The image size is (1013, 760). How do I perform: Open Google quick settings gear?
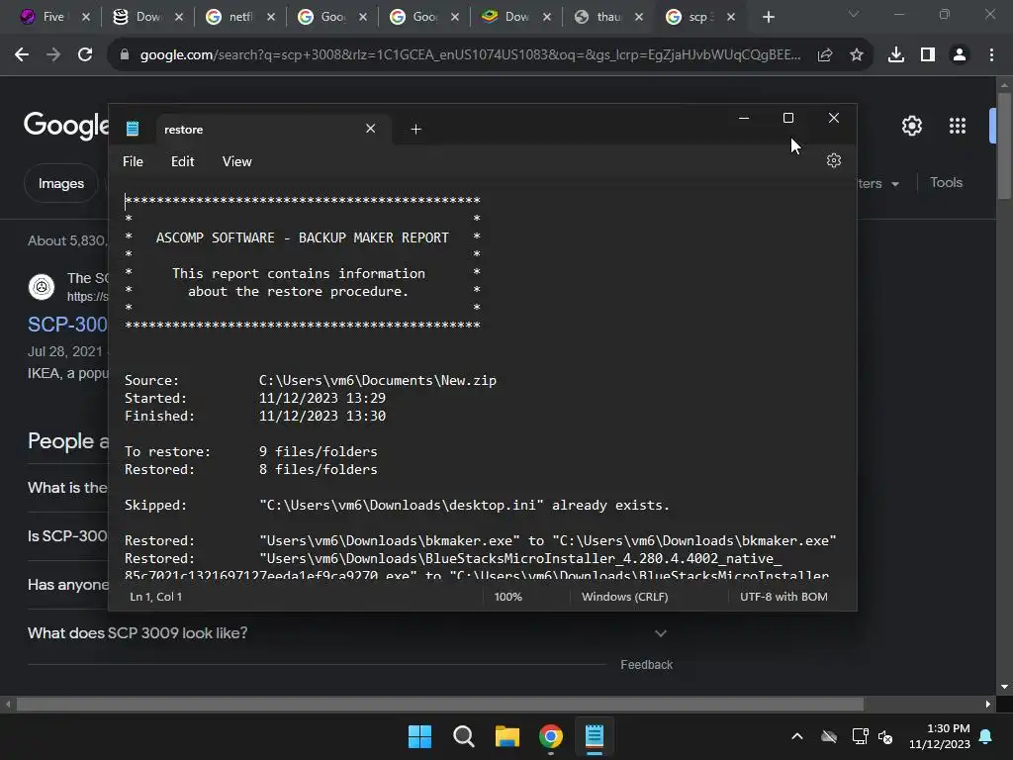point(911,126)
